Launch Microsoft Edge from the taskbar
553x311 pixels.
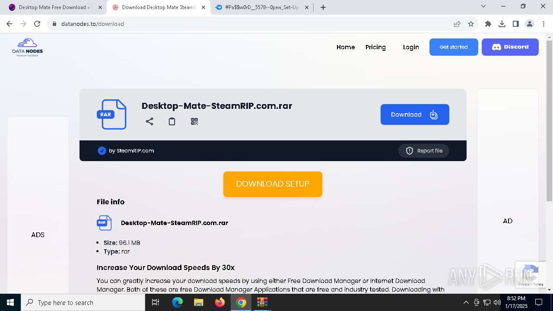pyautogui.click(x=178, y=302)
